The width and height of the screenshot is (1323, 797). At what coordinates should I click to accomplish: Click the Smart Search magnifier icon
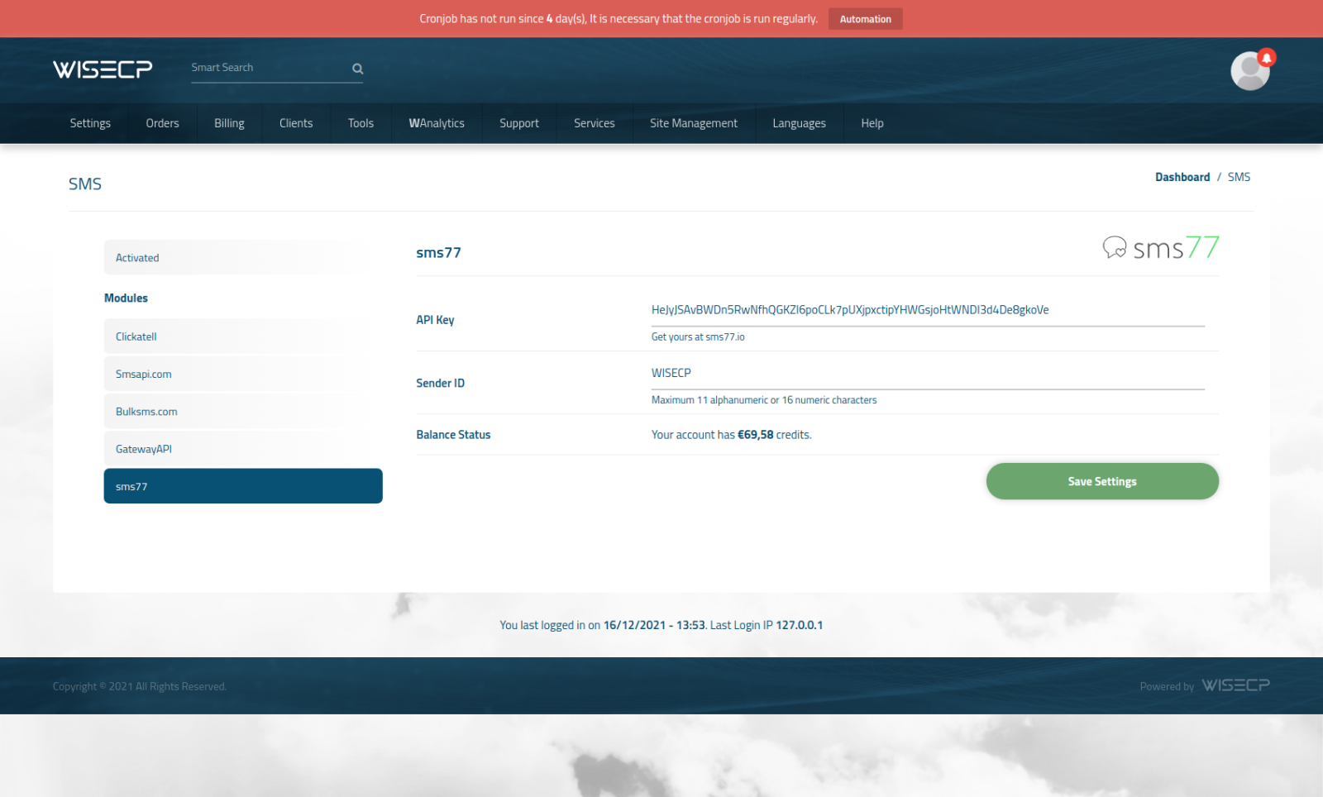click(358, 69)
